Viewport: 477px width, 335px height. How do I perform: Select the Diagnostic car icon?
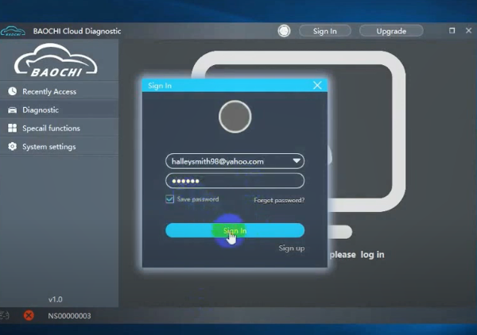click(13, 110)
